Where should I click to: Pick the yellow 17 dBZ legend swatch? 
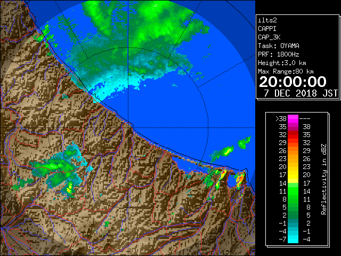coord(293,175)
